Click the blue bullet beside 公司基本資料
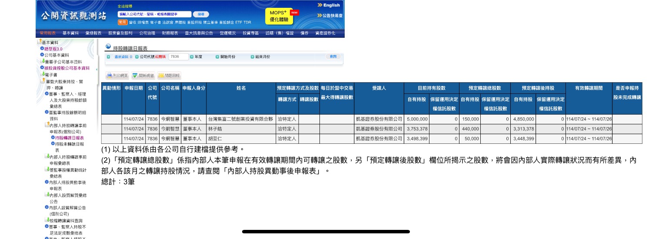The height and width of the screenshot is (239, 652). 42,55
